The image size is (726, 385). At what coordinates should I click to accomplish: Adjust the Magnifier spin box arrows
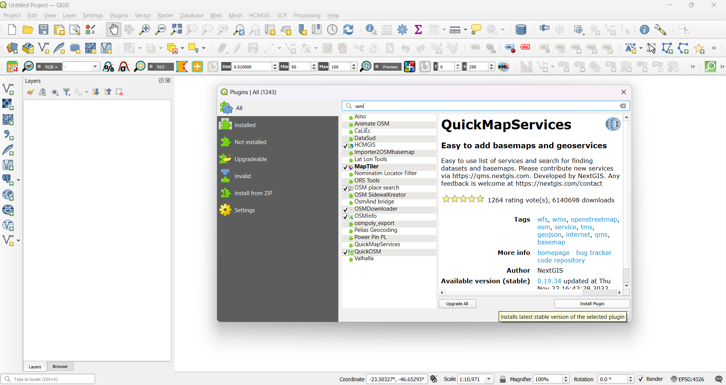[566, 379]
